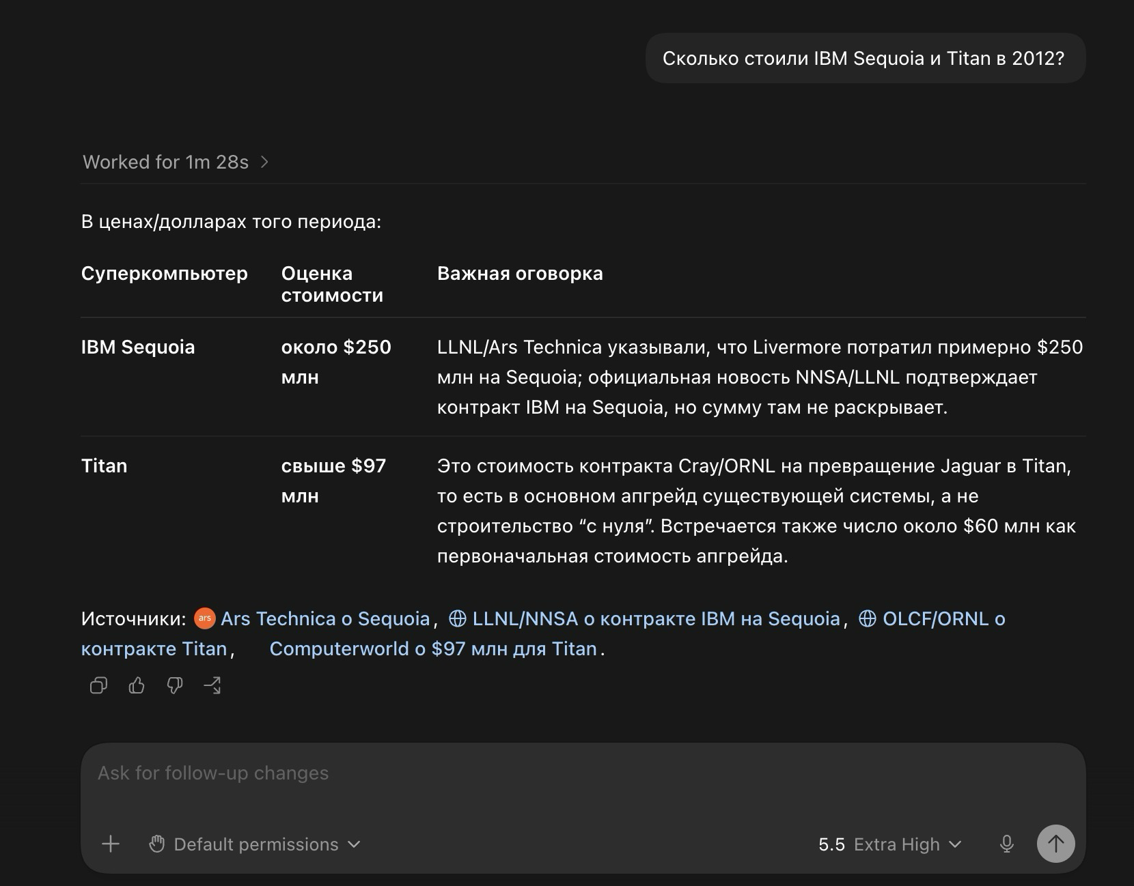The width and height of the screenshot is (1134, 886).
Task: Open the Default permissions dropdown
Action: coord(254,844)
